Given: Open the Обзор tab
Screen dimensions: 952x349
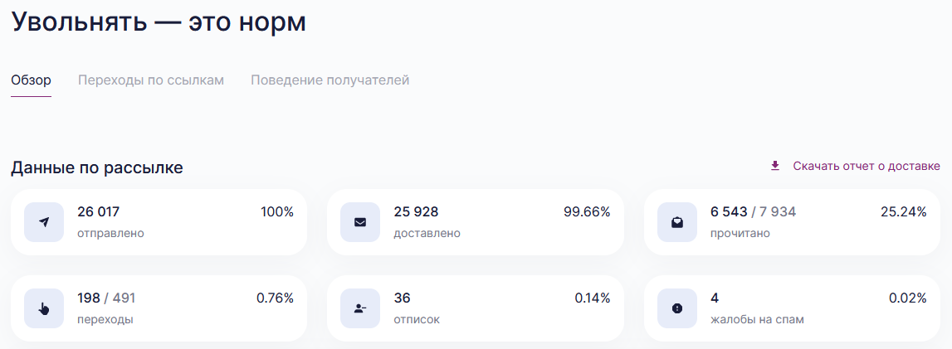Looking at the screenshot, I should (x=31, y=80).
